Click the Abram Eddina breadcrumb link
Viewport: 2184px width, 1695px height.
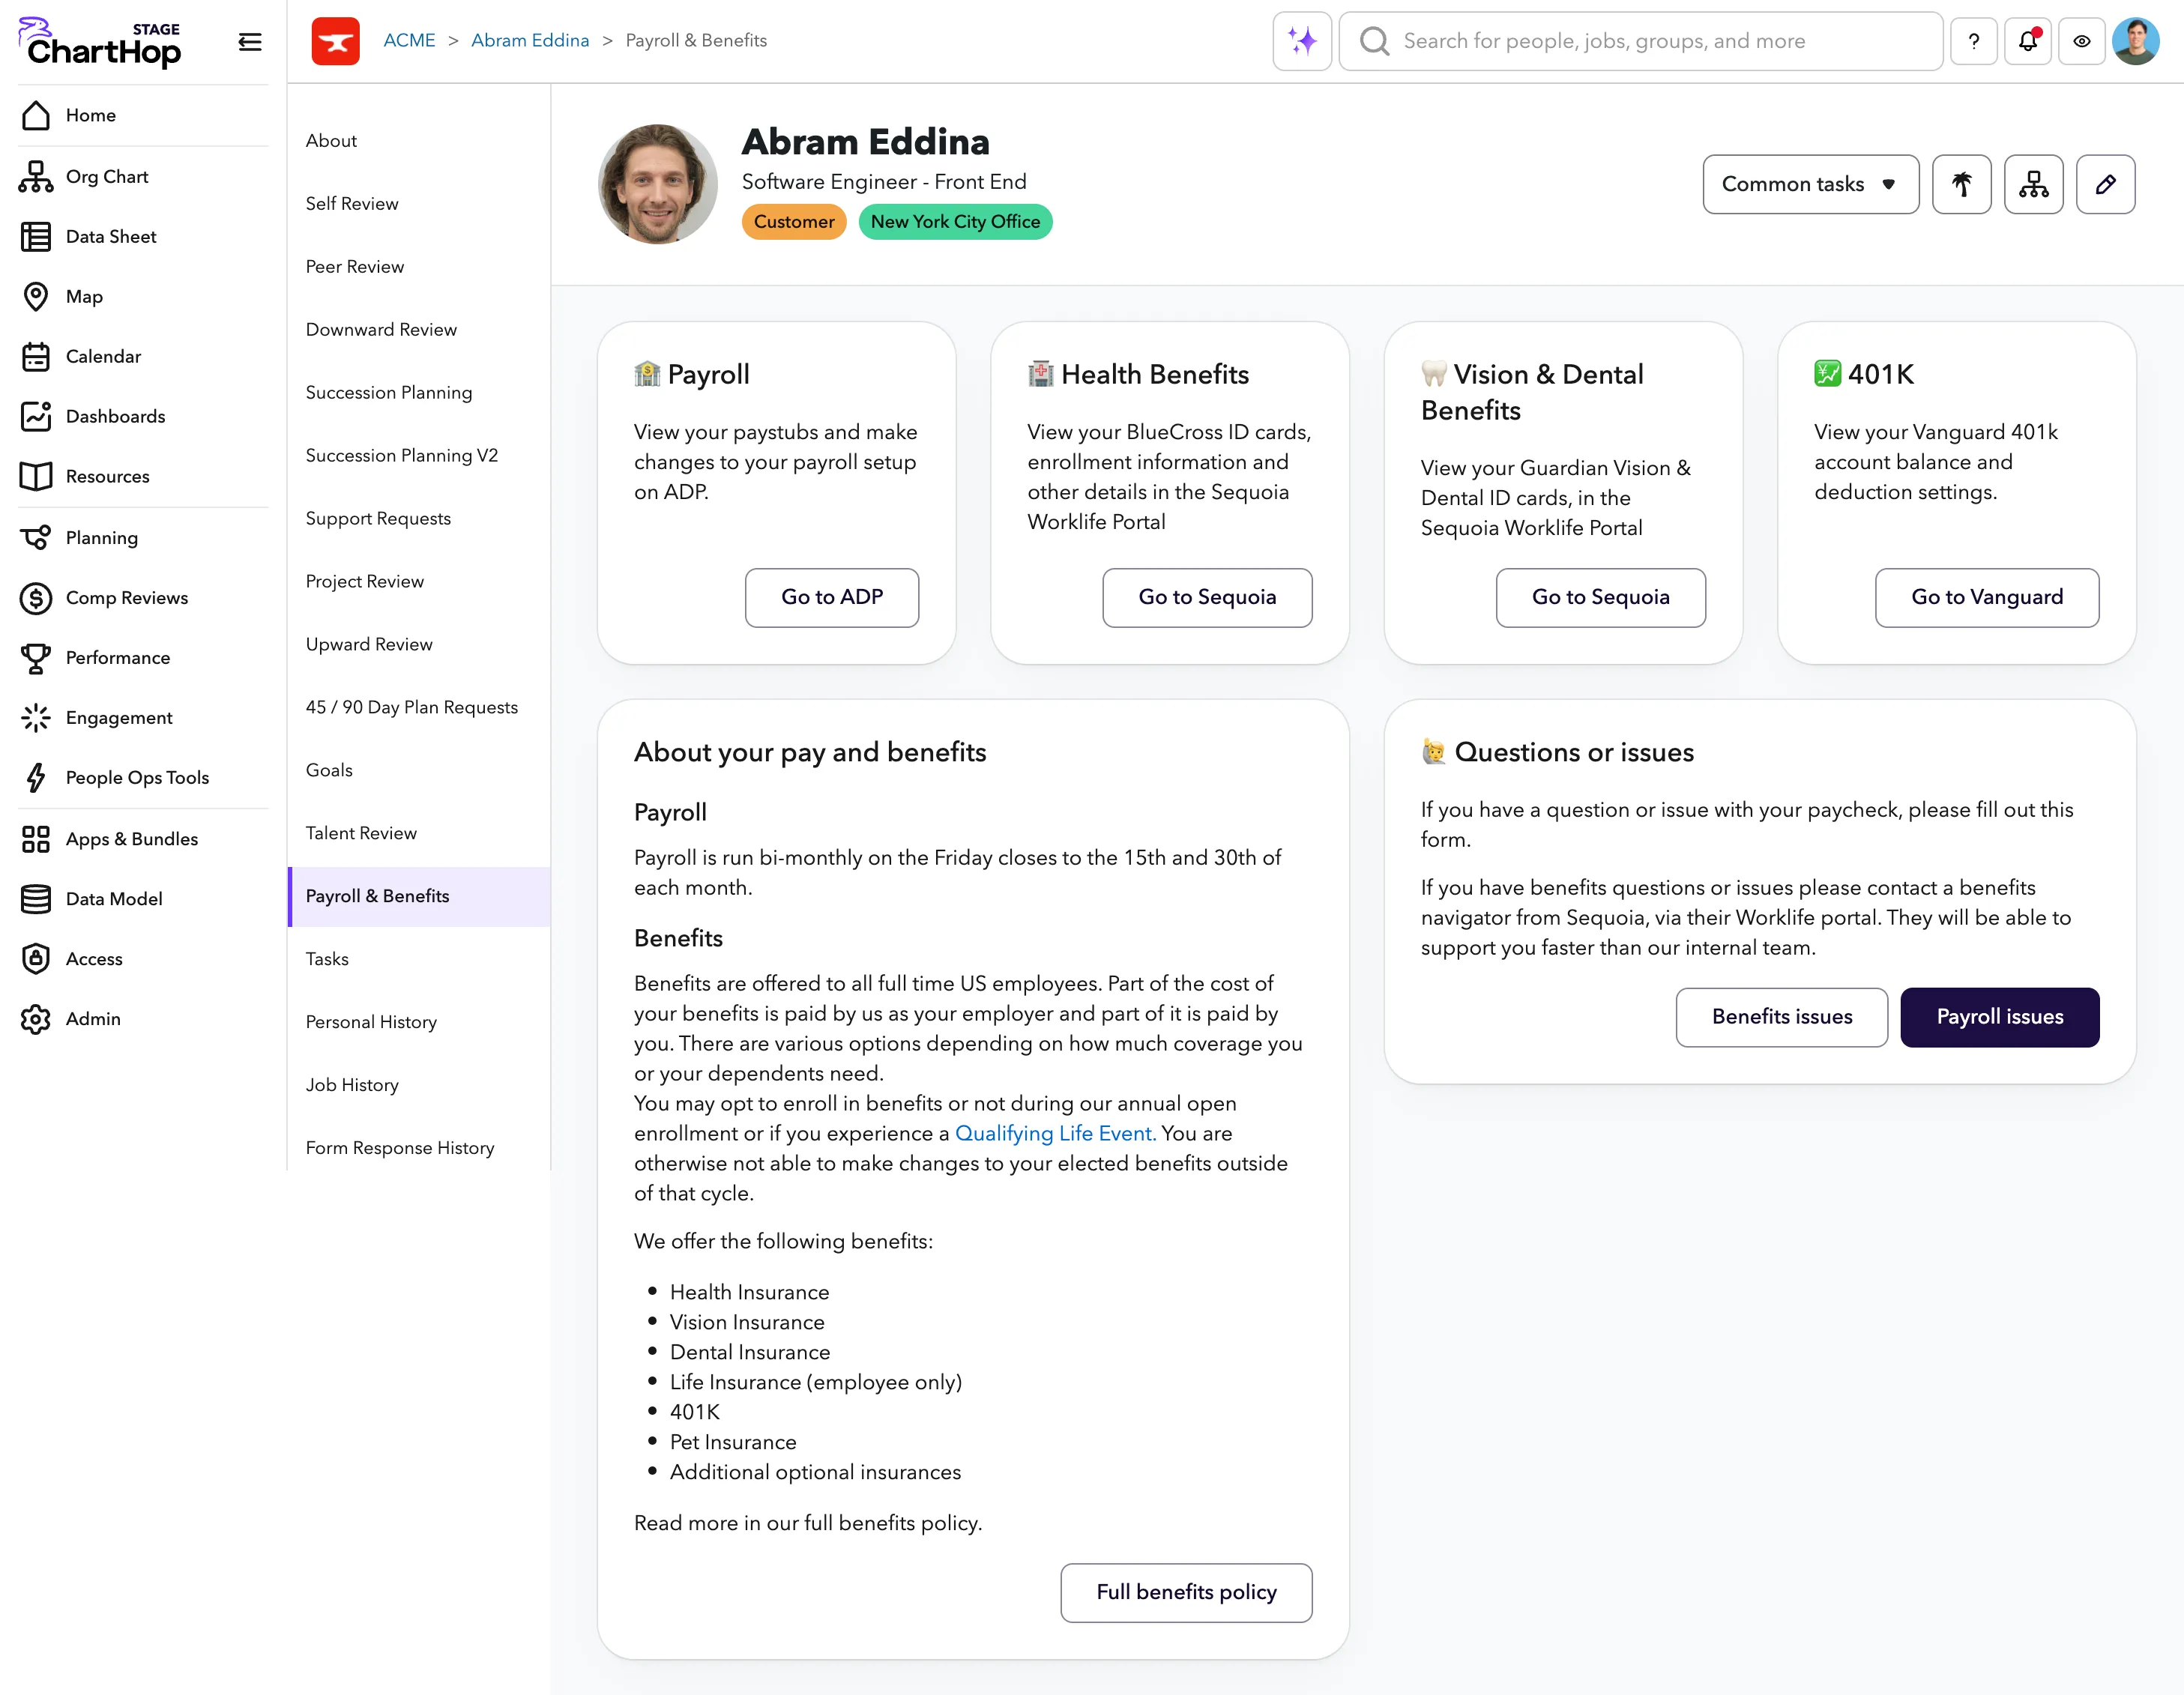coord(530,41)
